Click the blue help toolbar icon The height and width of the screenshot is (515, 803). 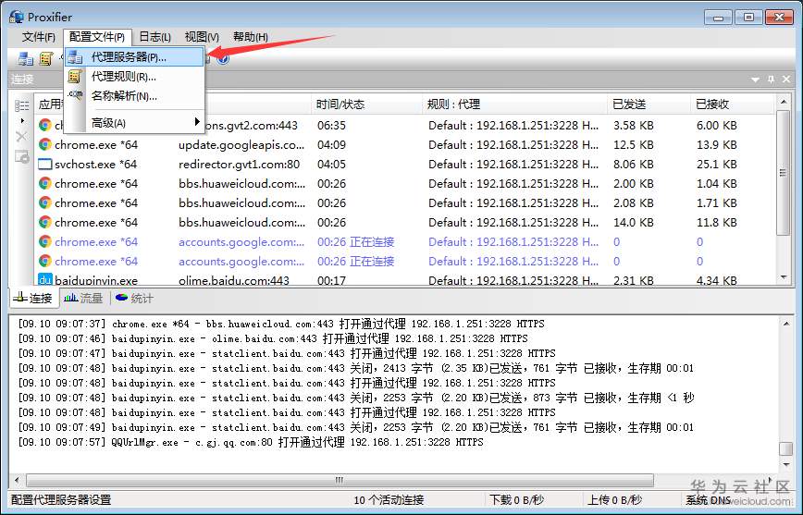click(223, 59)
